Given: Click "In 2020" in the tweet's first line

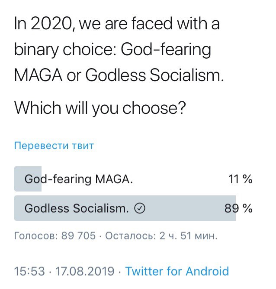Looking at the screenshot, I should (40, 24).
